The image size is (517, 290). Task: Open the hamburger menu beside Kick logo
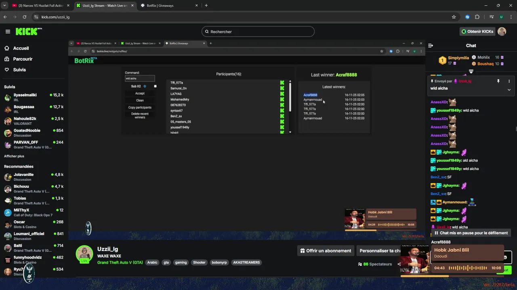pyautogui.click(x=8, y=31)
